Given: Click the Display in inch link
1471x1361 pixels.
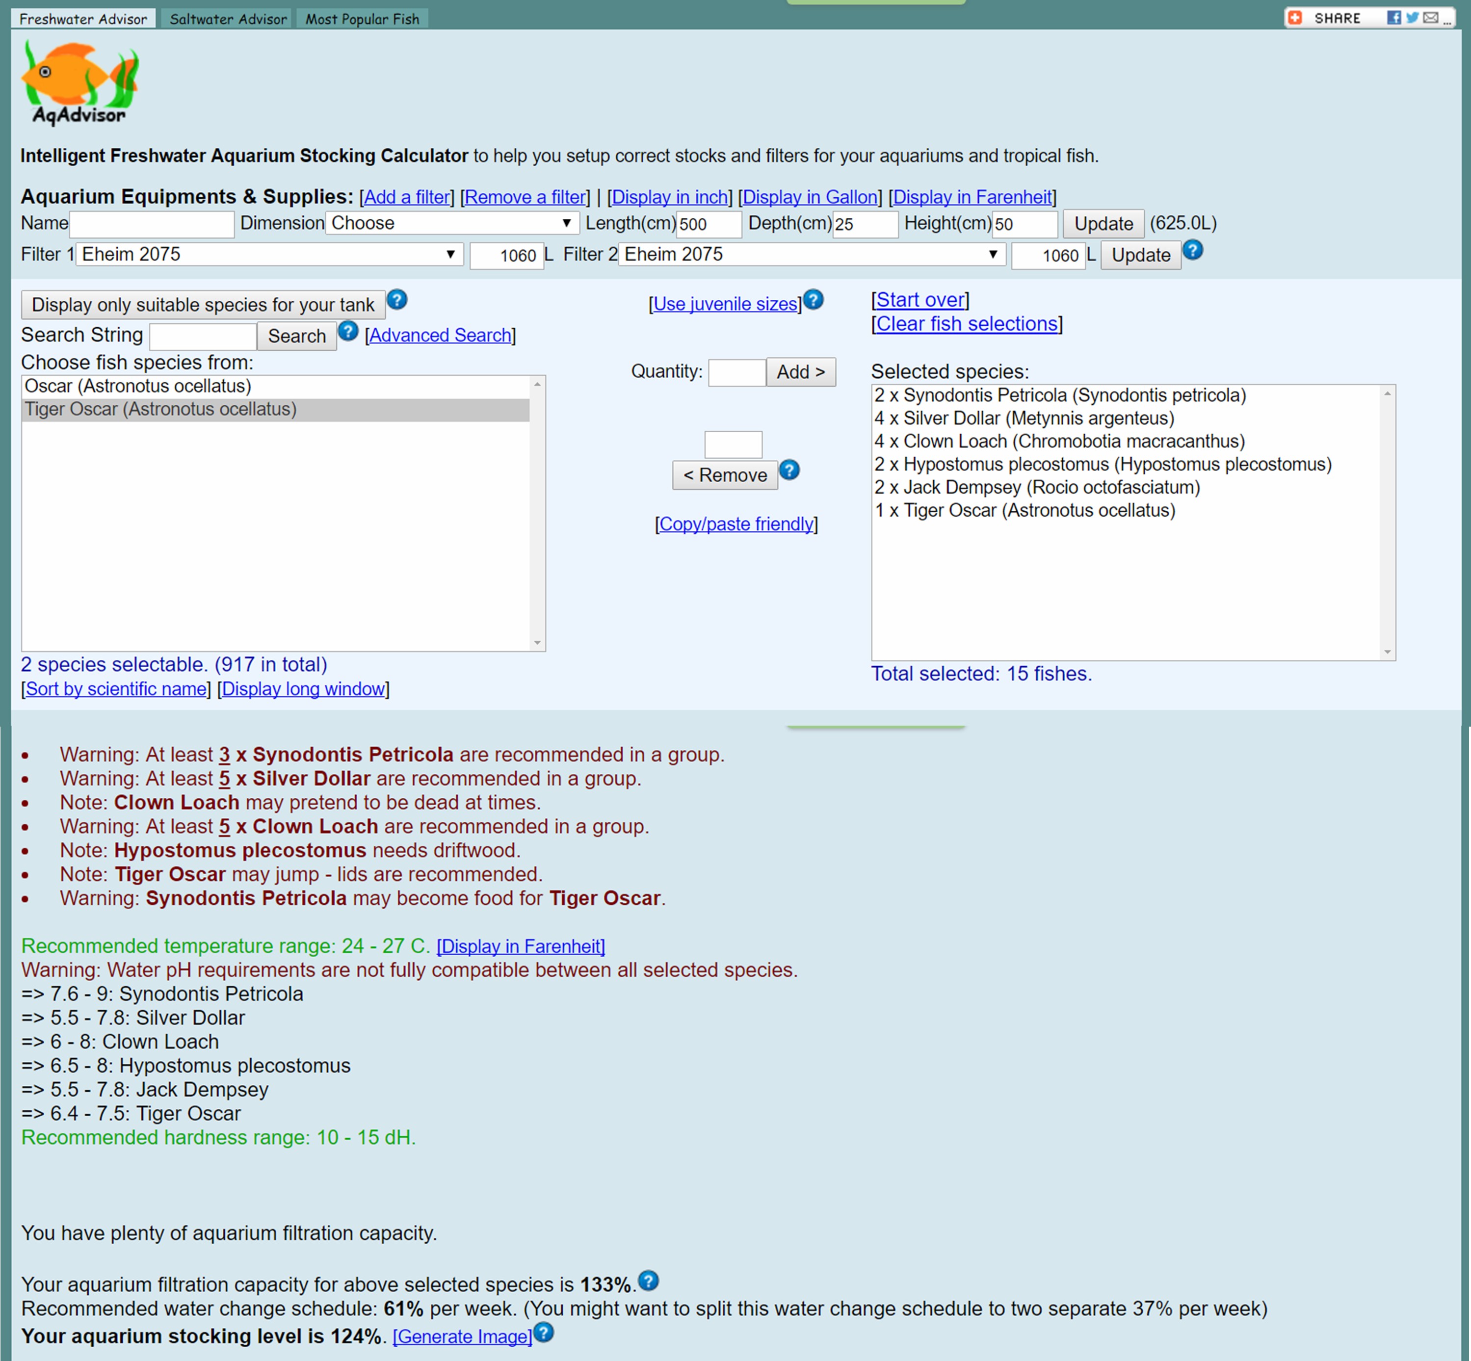Looking at the screenshot, I should pyautogui.click(x=670, y=197).
